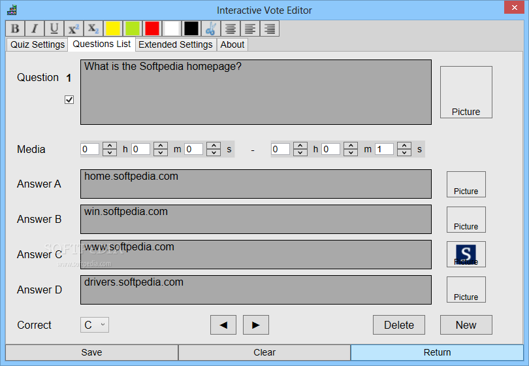The width and height of the screenshot is (529, 366).
Task: Toggle underline formatting
Action: click(54, 29)
